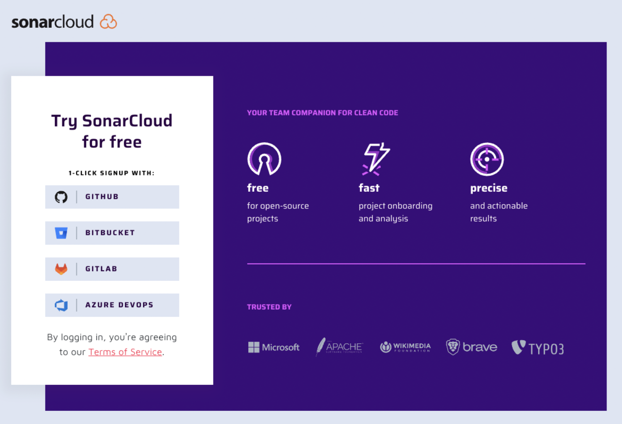Sign up with the GitLab button
The image size is (622, 424).
(112, 269)
